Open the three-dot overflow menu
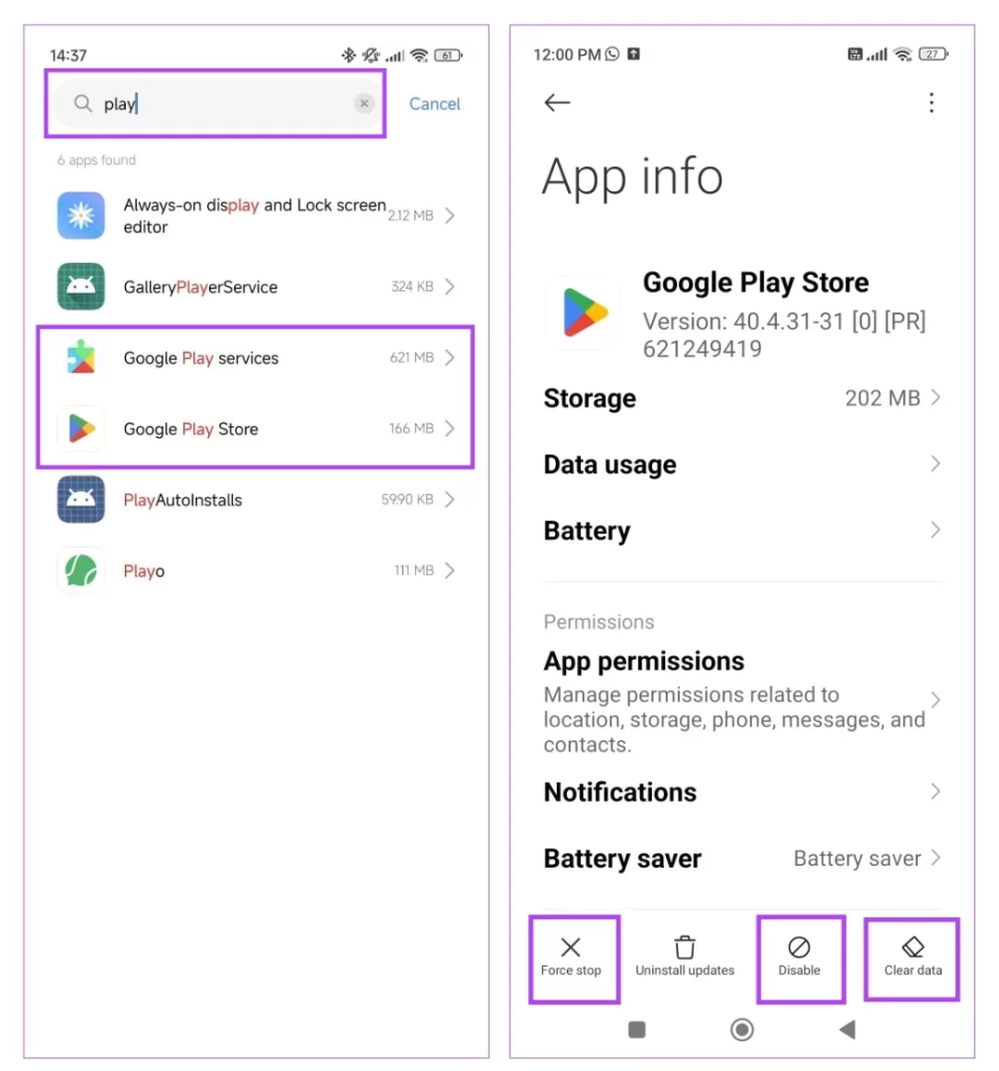 (932, 102)
